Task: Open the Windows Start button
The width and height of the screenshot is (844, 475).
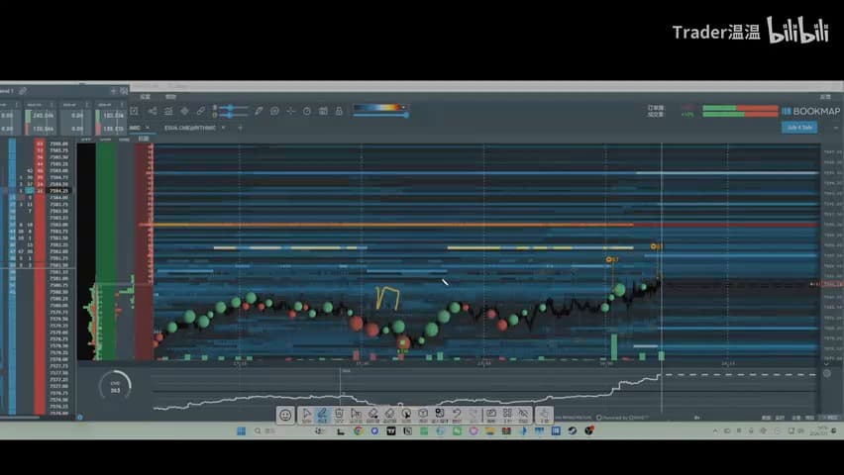Action: pyautogui.click(x=241, y=430)
